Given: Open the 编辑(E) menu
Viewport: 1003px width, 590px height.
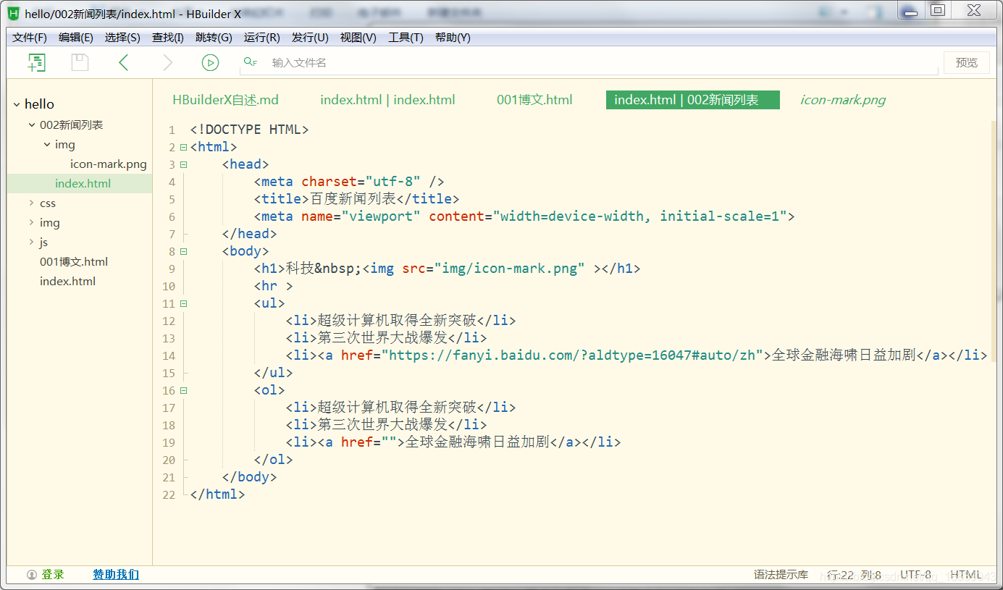Looking at the screenshot, I should coord(76,38).
